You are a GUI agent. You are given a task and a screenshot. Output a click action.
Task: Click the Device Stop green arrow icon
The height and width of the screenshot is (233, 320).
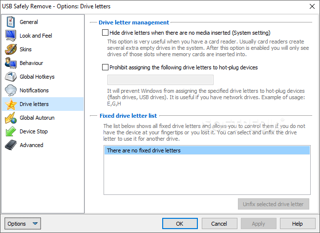click(x=11, y=131)
